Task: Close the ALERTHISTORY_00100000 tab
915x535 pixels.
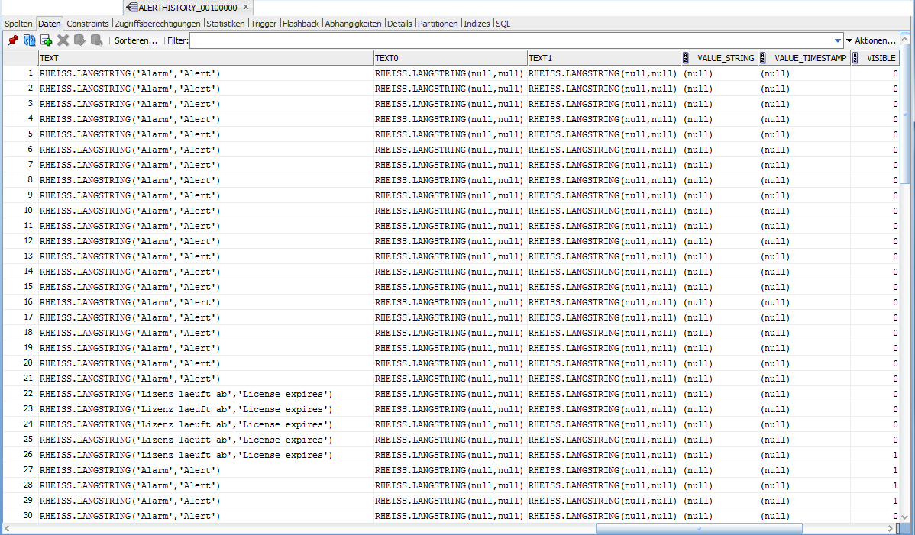Action: [x=245, y=8]
